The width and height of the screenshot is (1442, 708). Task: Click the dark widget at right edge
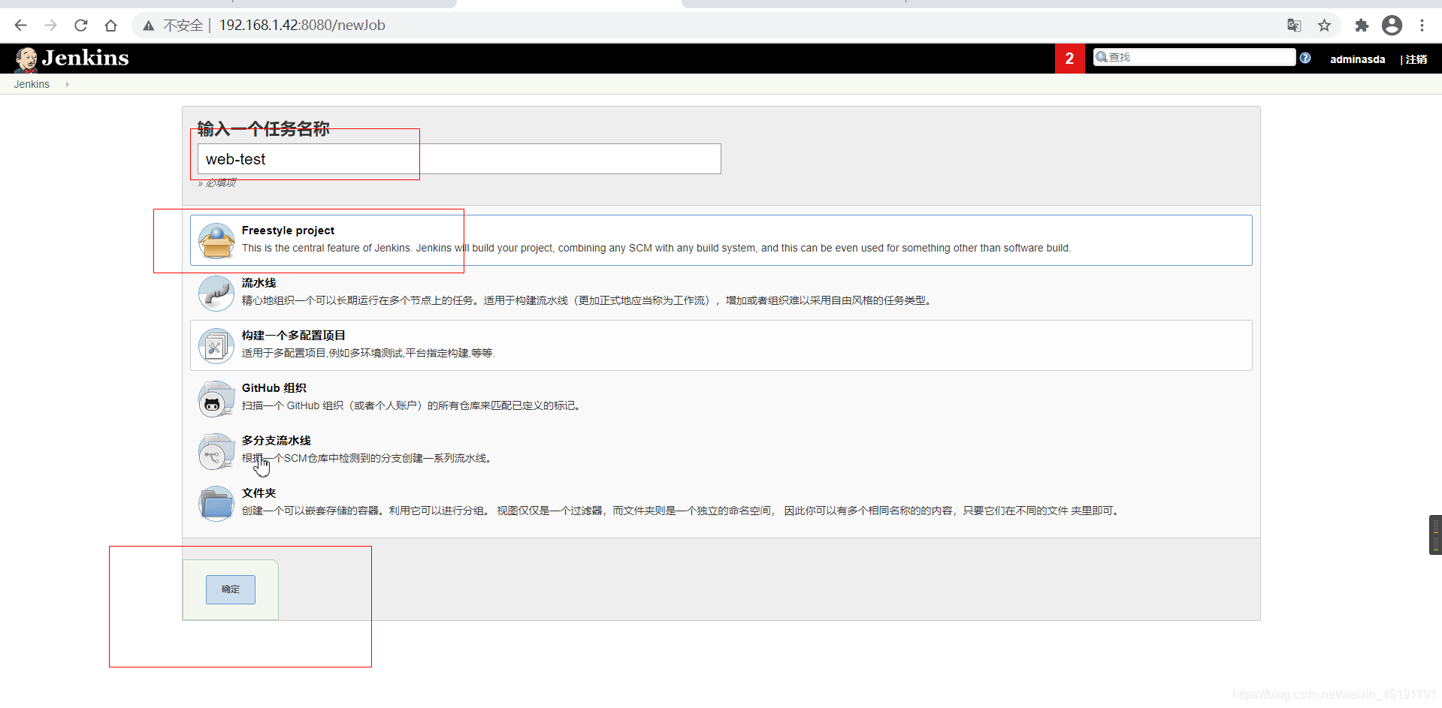click(x=1435, y=535)
